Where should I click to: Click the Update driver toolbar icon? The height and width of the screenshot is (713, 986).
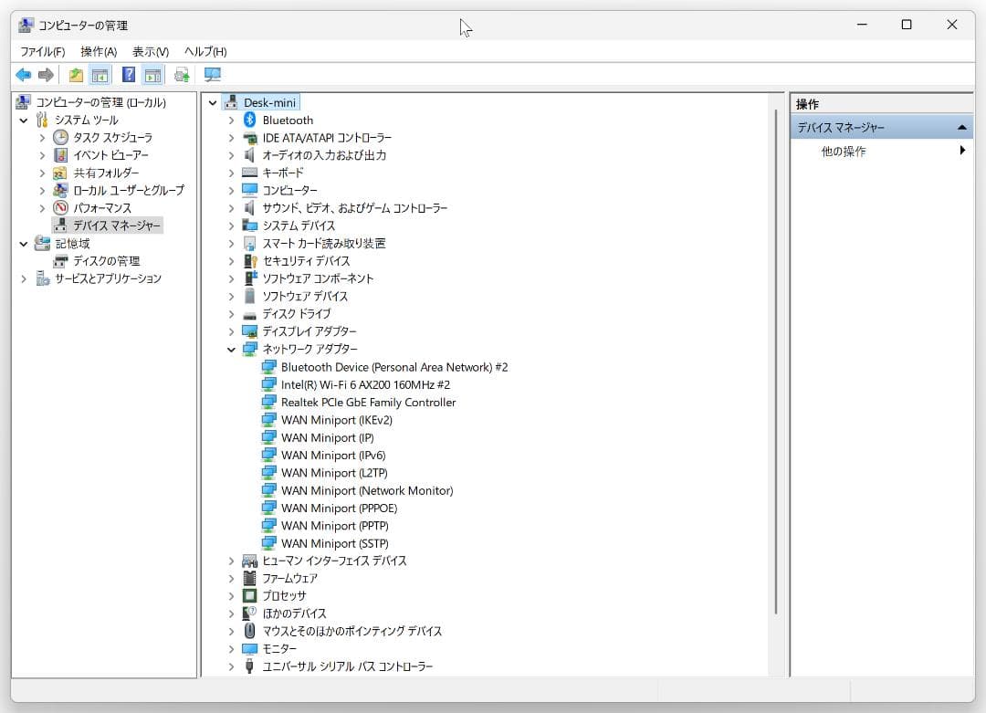point(183,75)
